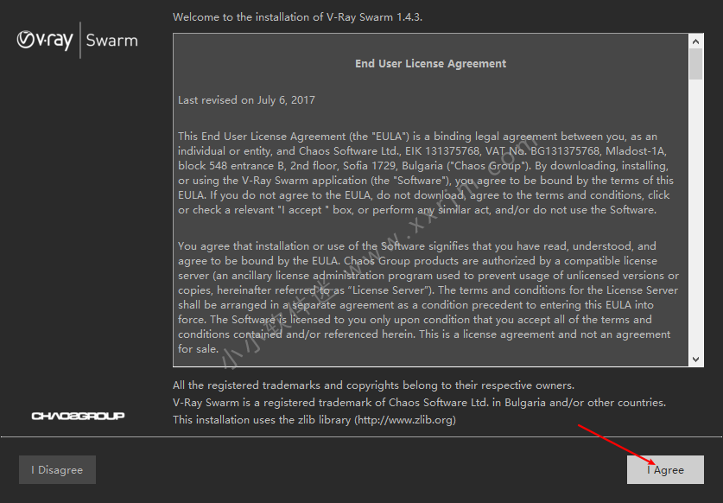Click the scrollbar down arrow of the license box
This screenshot has height=503, width=723.
(x=696, y=360)
